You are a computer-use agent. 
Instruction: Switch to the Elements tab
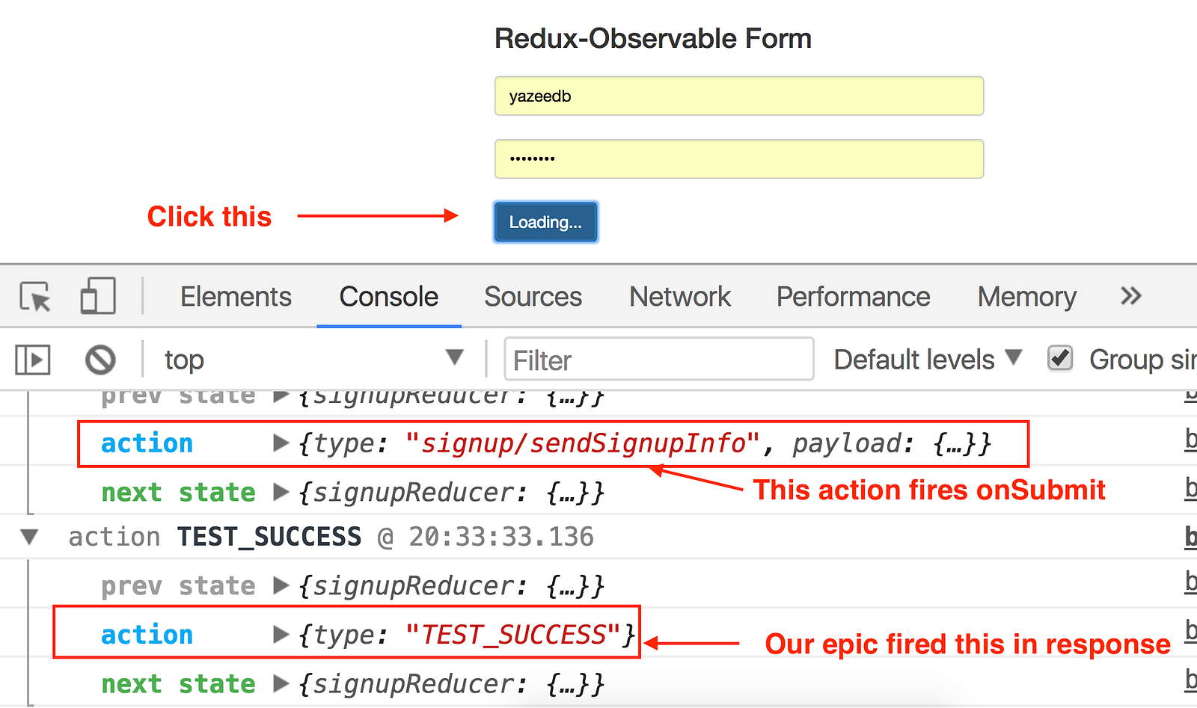point(236,297)
